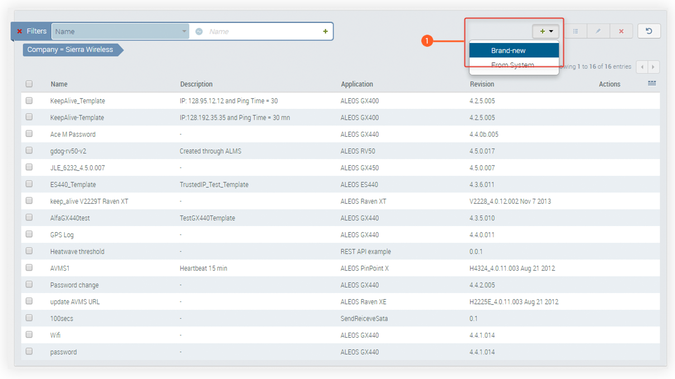Click the ALEOS Raven XT application cell
The height and width of the screenshot is (379, 675).
click(363, 202)
